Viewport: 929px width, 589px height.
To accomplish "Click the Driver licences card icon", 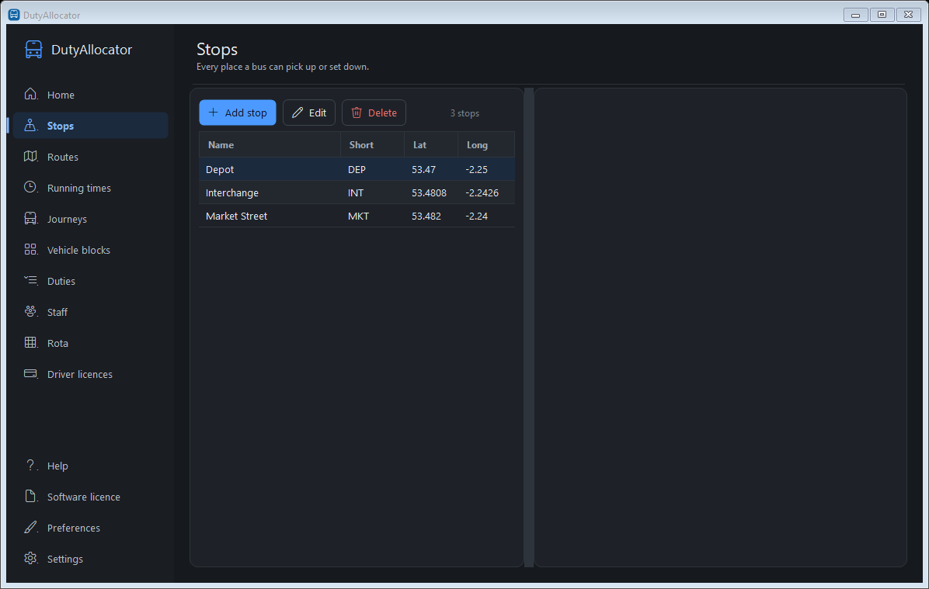I will 30,373.
